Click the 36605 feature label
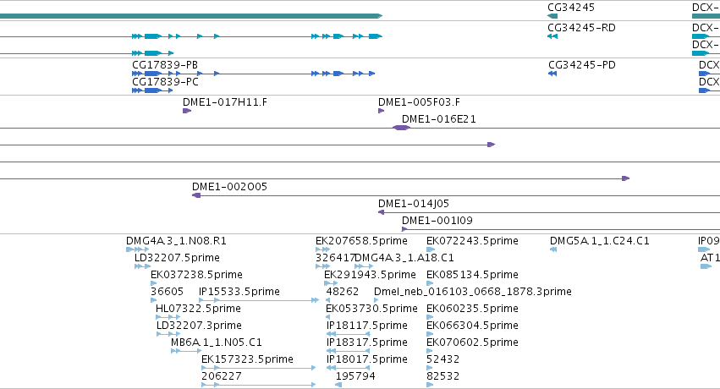This screenshot has height=389, width=720. point(167,292)
